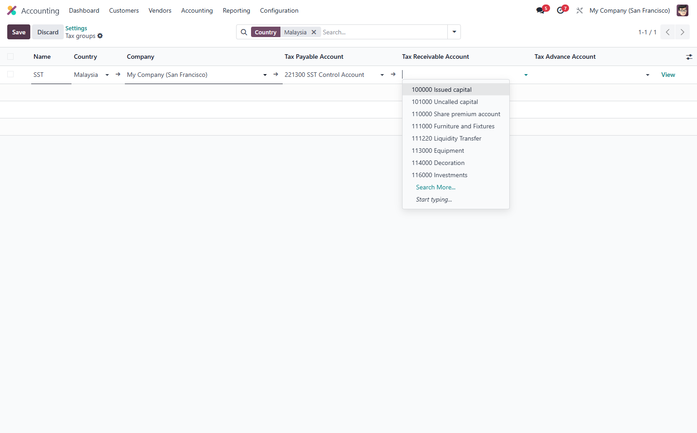Image resolution: width=697 pixels, height=433 pixels.
Task: Tick the SST row checkbox
Action: (10, 74)
